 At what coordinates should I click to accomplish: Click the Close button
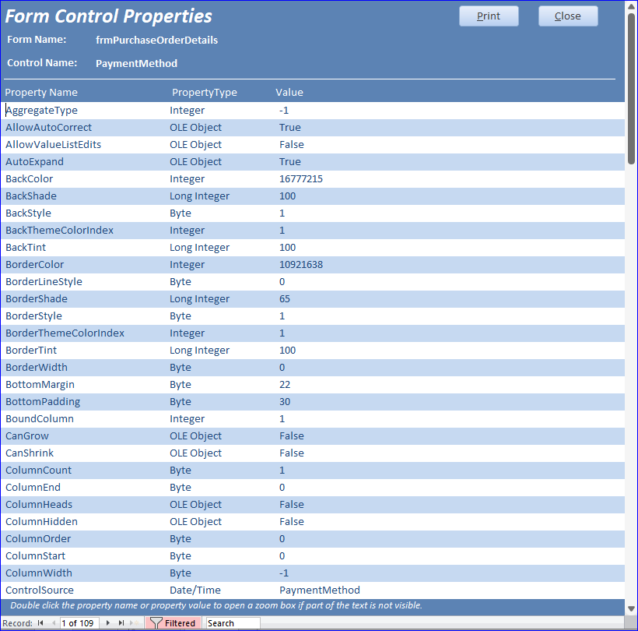[x=568, y=16]
